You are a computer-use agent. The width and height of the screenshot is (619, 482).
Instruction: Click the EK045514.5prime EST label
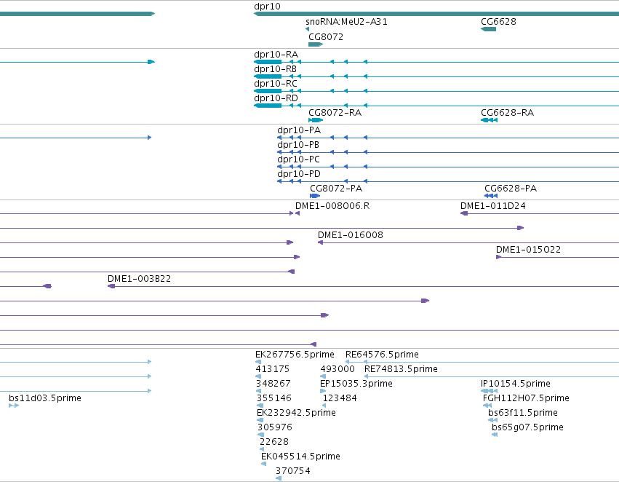pos(300,457)
